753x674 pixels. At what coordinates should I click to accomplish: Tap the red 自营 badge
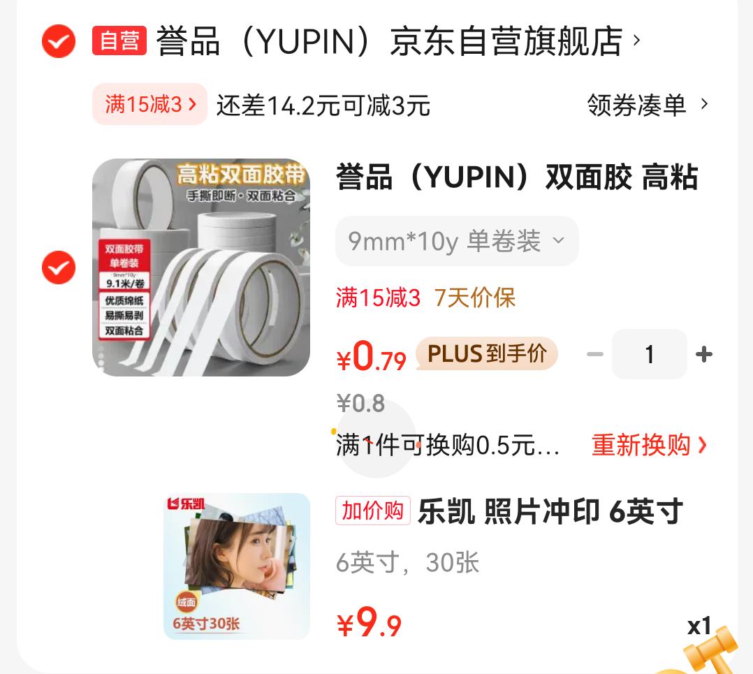coord(119,41)
